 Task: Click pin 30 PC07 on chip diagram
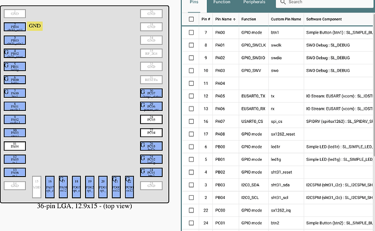(151, 92)
